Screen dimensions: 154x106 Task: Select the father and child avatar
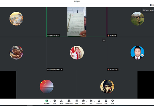point(16,52)
